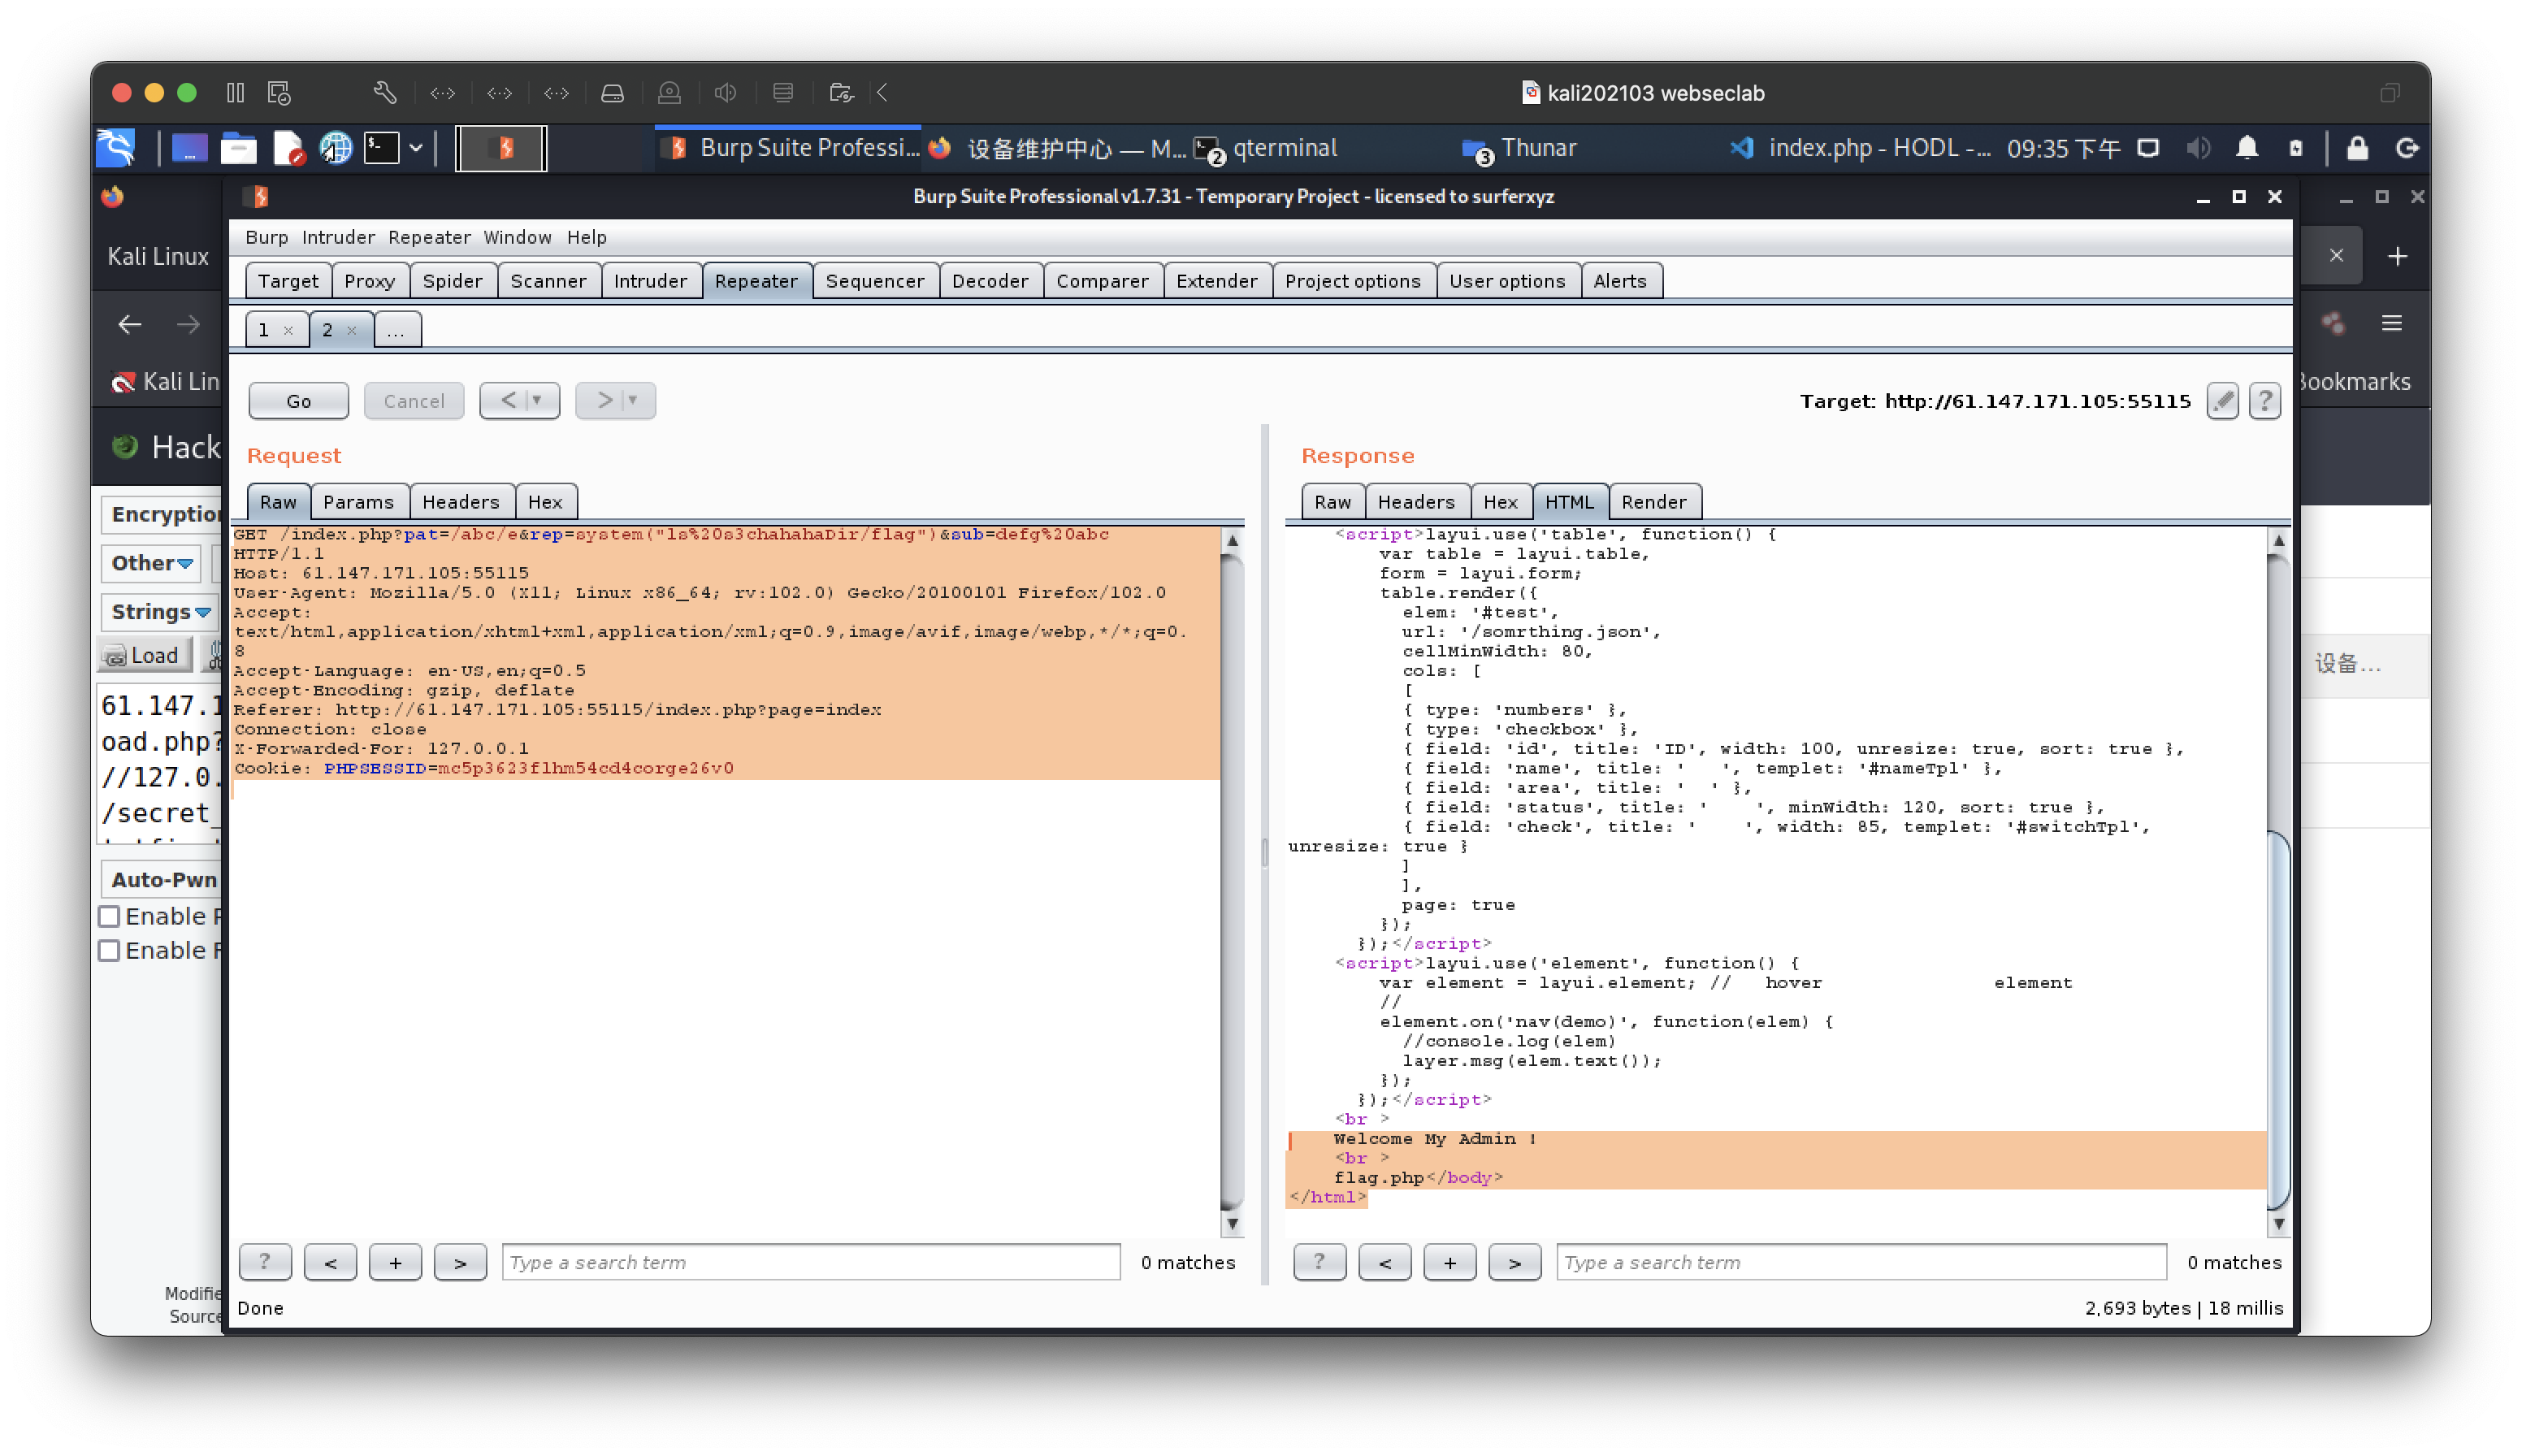Image resolution: width=2522 pixels, height=1456 pixels.
Task: Click the Go button to send request
Action: (x=298, y=401)
